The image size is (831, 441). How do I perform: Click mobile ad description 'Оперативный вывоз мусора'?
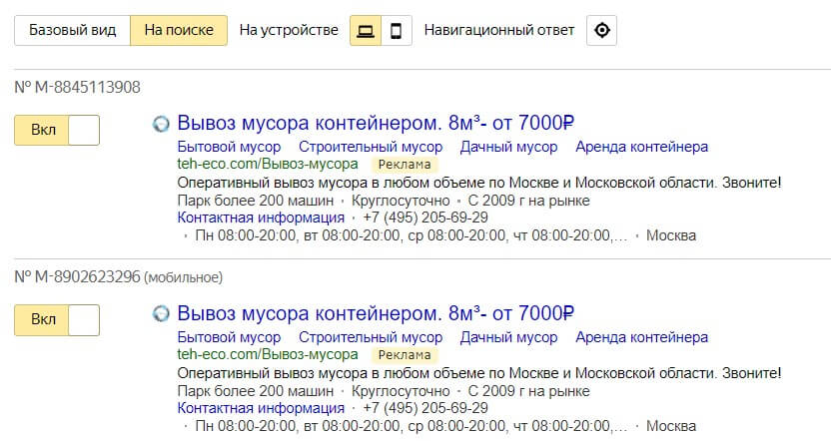click(479, 373)
